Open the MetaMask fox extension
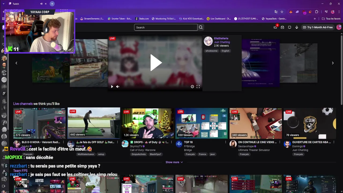 click(x=291, y=12)
